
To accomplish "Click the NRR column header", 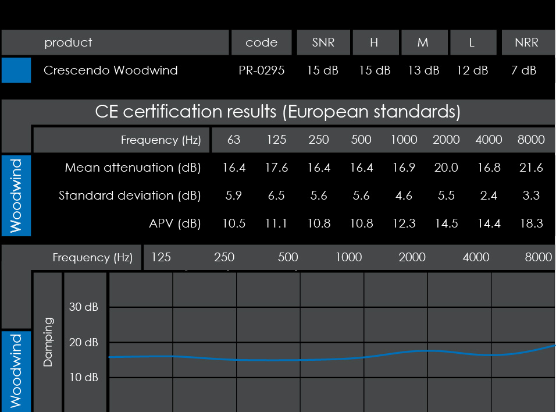I will coord(528,42).
